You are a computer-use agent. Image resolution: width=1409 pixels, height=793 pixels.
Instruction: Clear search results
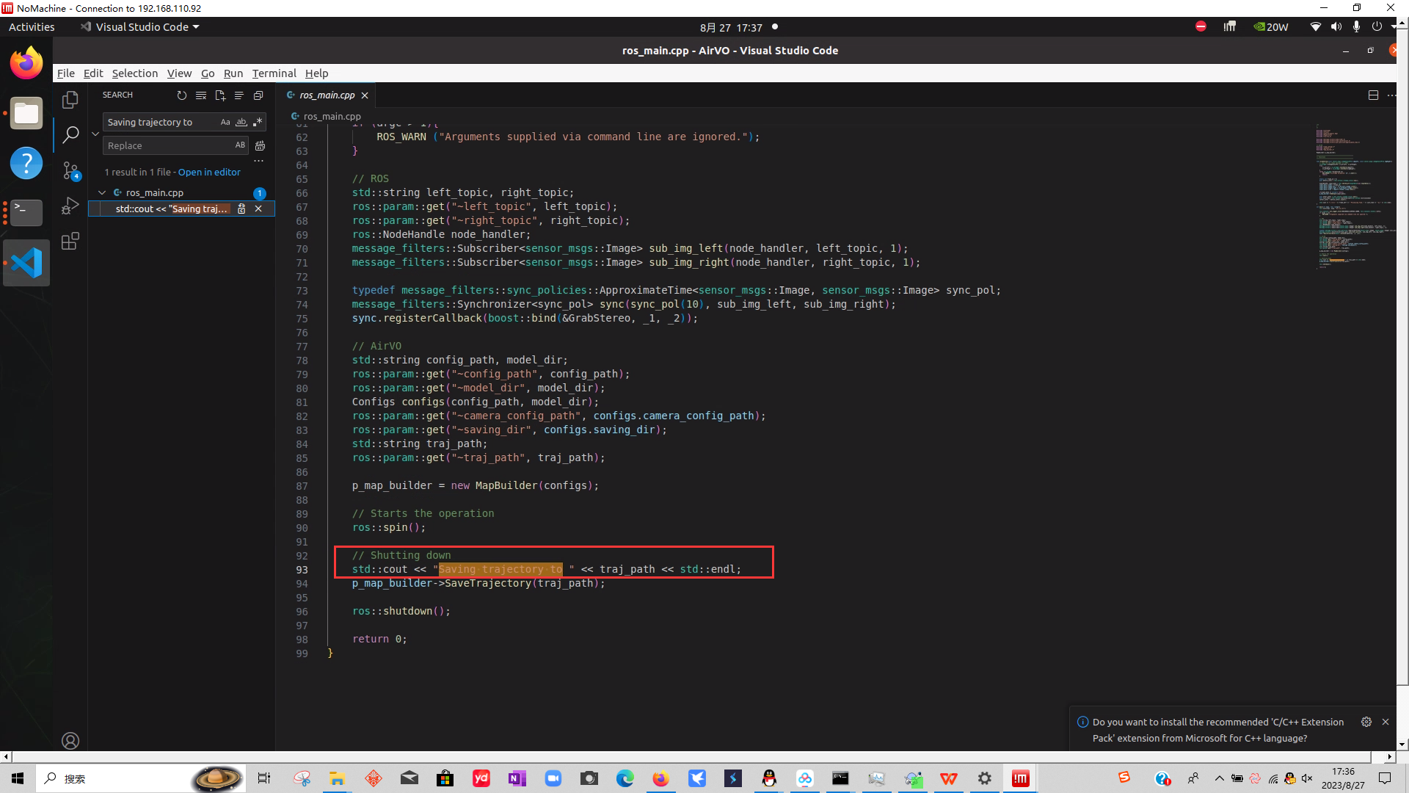(201, 95)
